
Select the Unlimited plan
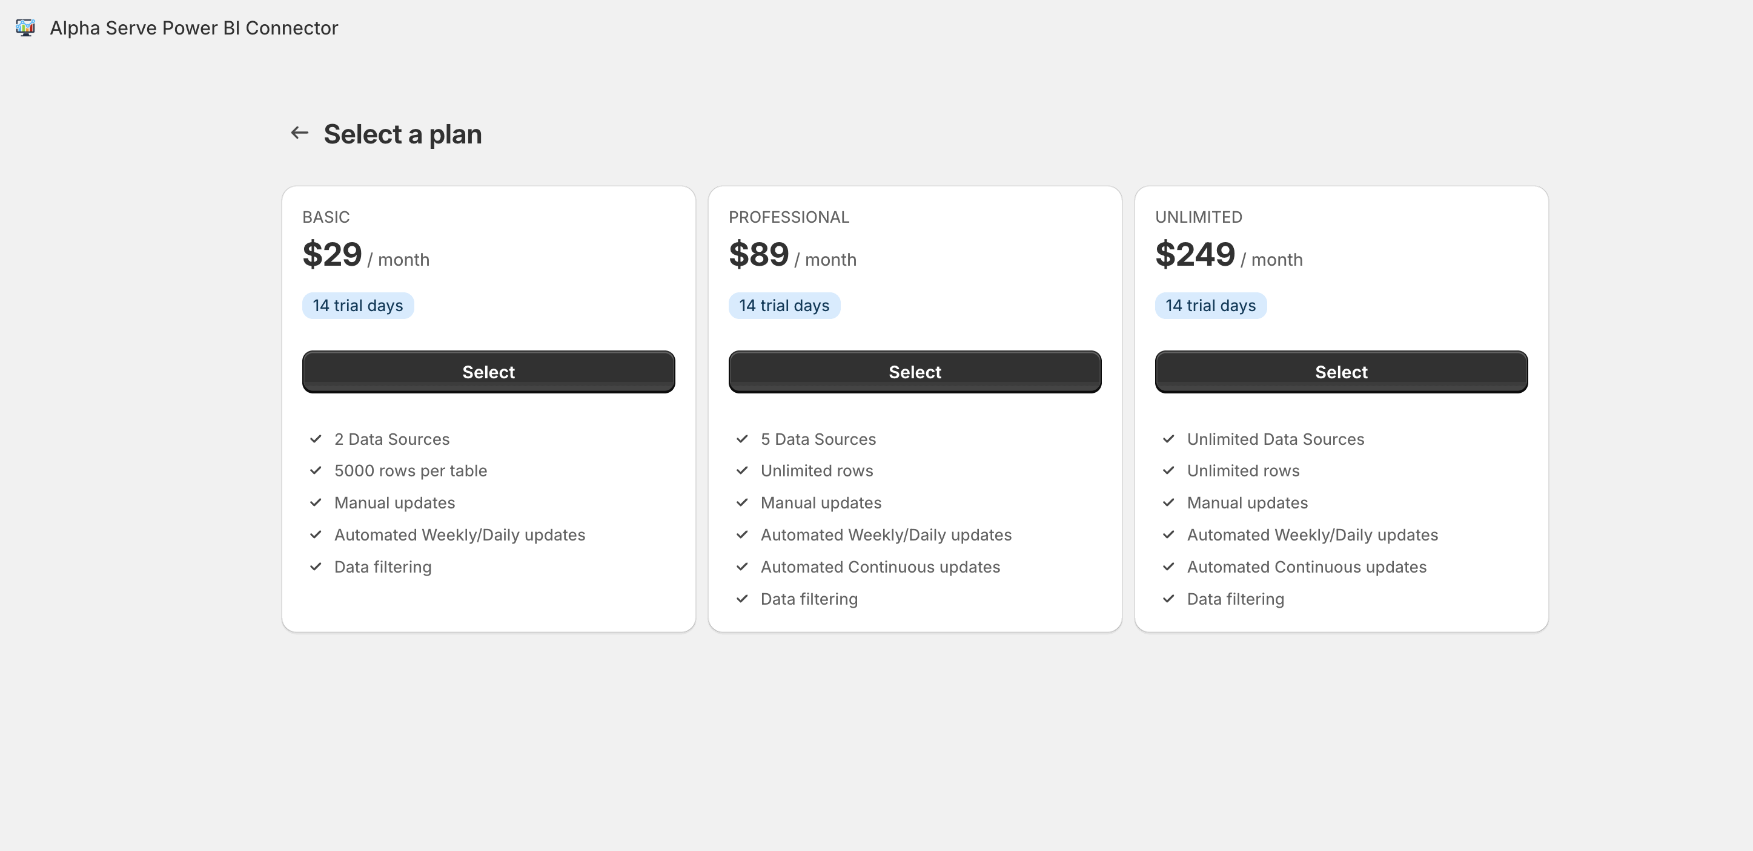tap(1341, 371)
